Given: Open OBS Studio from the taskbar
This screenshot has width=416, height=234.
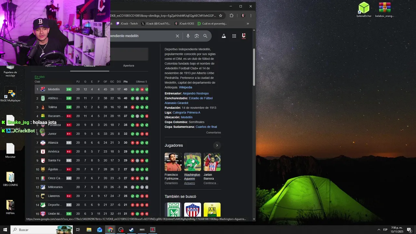Looking at the screenshot, I should (x=121, y=230).
